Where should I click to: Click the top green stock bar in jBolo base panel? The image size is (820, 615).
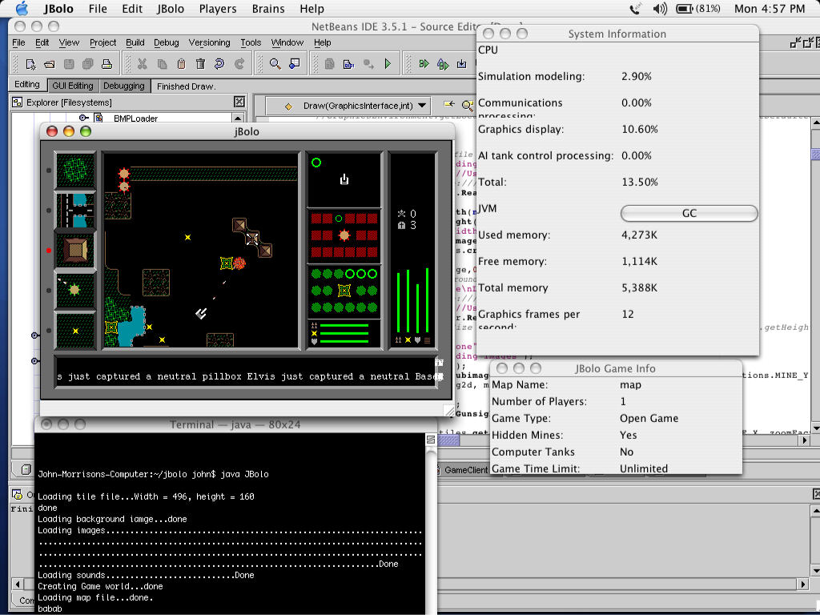coord(344,325)
